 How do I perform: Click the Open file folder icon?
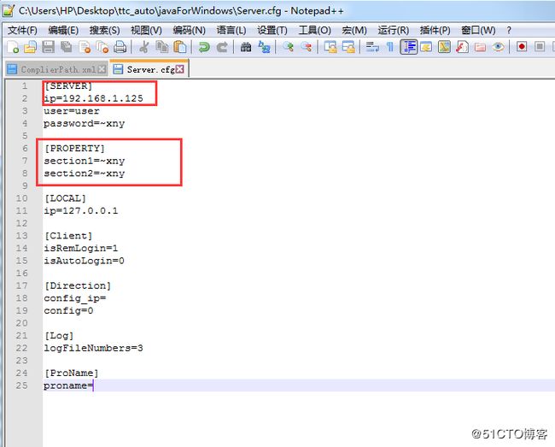click(30, 47)
